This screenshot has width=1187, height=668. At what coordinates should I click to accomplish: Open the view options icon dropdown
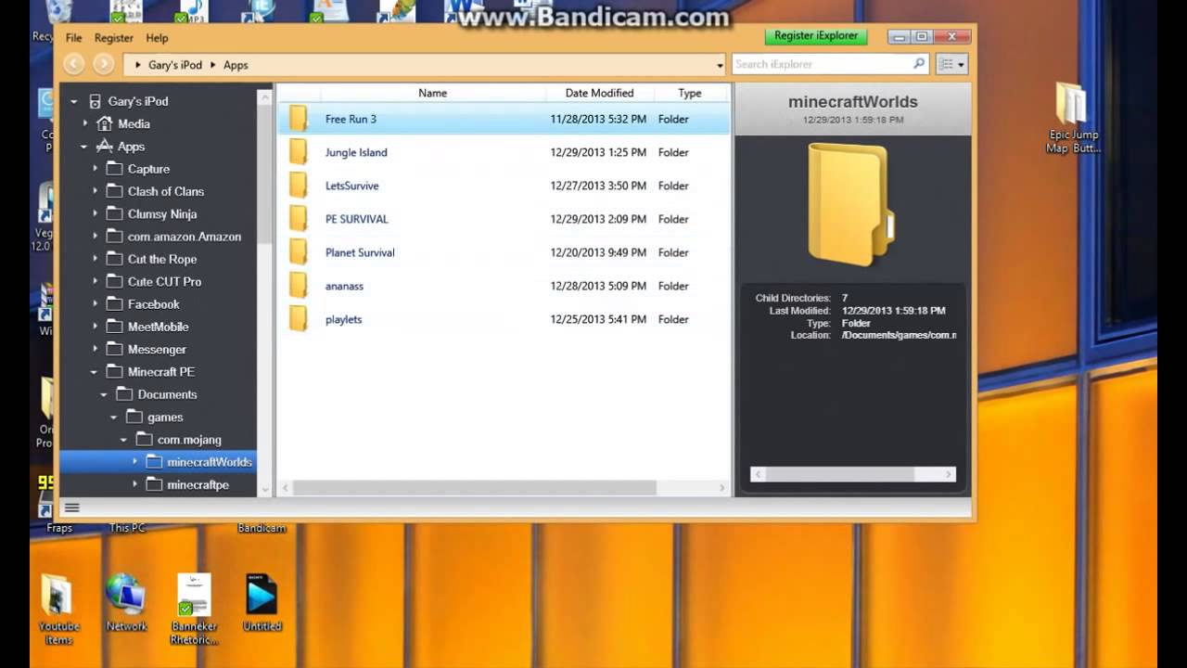[x=951, y=64]
